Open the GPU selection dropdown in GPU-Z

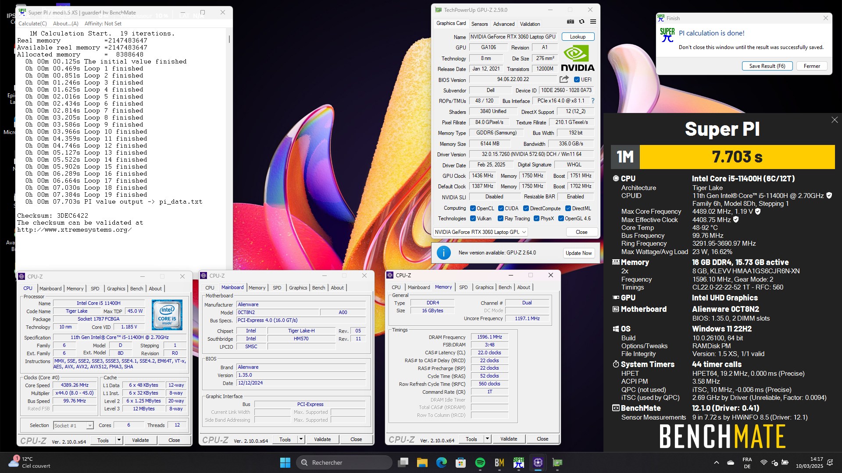pos(481,232)
